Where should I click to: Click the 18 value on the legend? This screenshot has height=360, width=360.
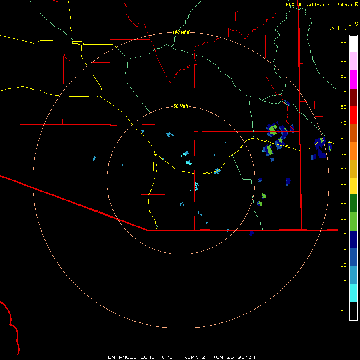click(344, 234)
